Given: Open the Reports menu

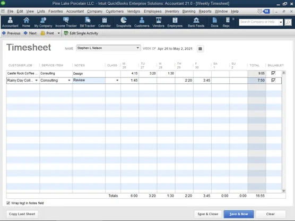Looking at the screenshot, I should click(205, 12).
